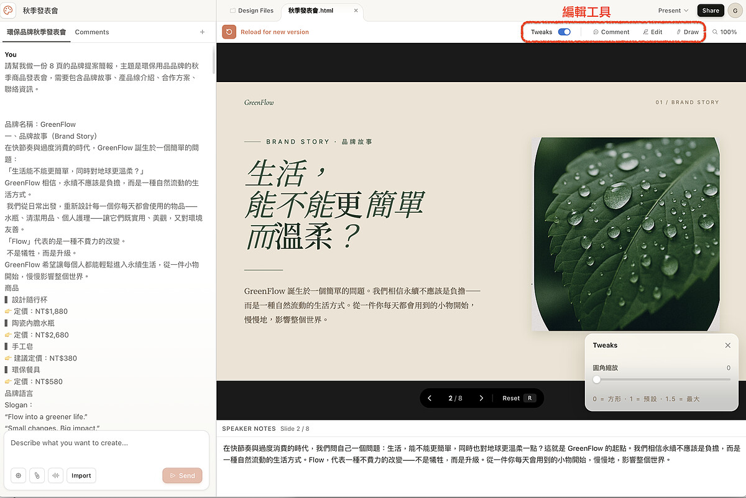The height and width of the screenshot is (498, 746).
Task: Open the 100% zoom level control
Action: point(725,32)
